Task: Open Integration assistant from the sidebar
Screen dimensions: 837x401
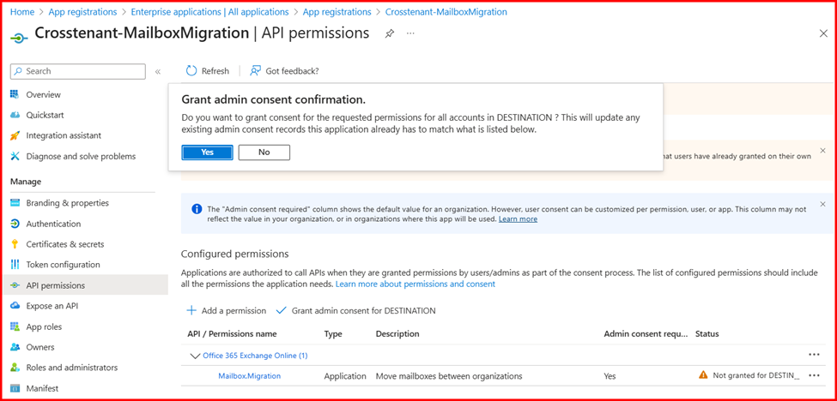Action: 64,135
